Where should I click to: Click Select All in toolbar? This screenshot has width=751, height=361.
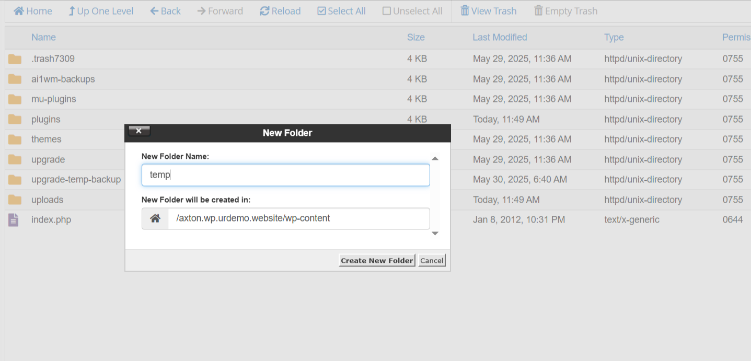tap(341, 11)
